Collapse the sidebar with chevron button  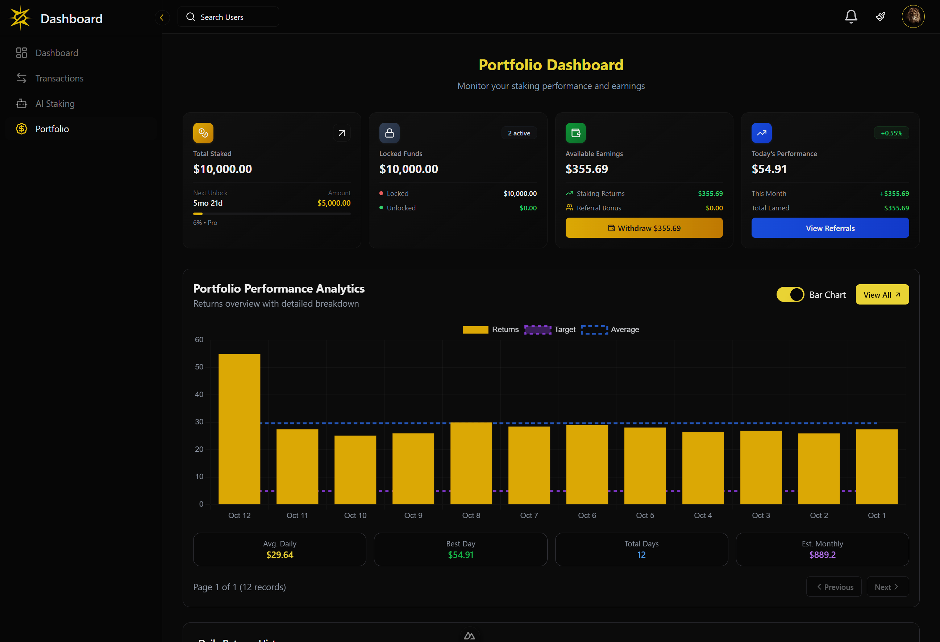tap(162, 17)
